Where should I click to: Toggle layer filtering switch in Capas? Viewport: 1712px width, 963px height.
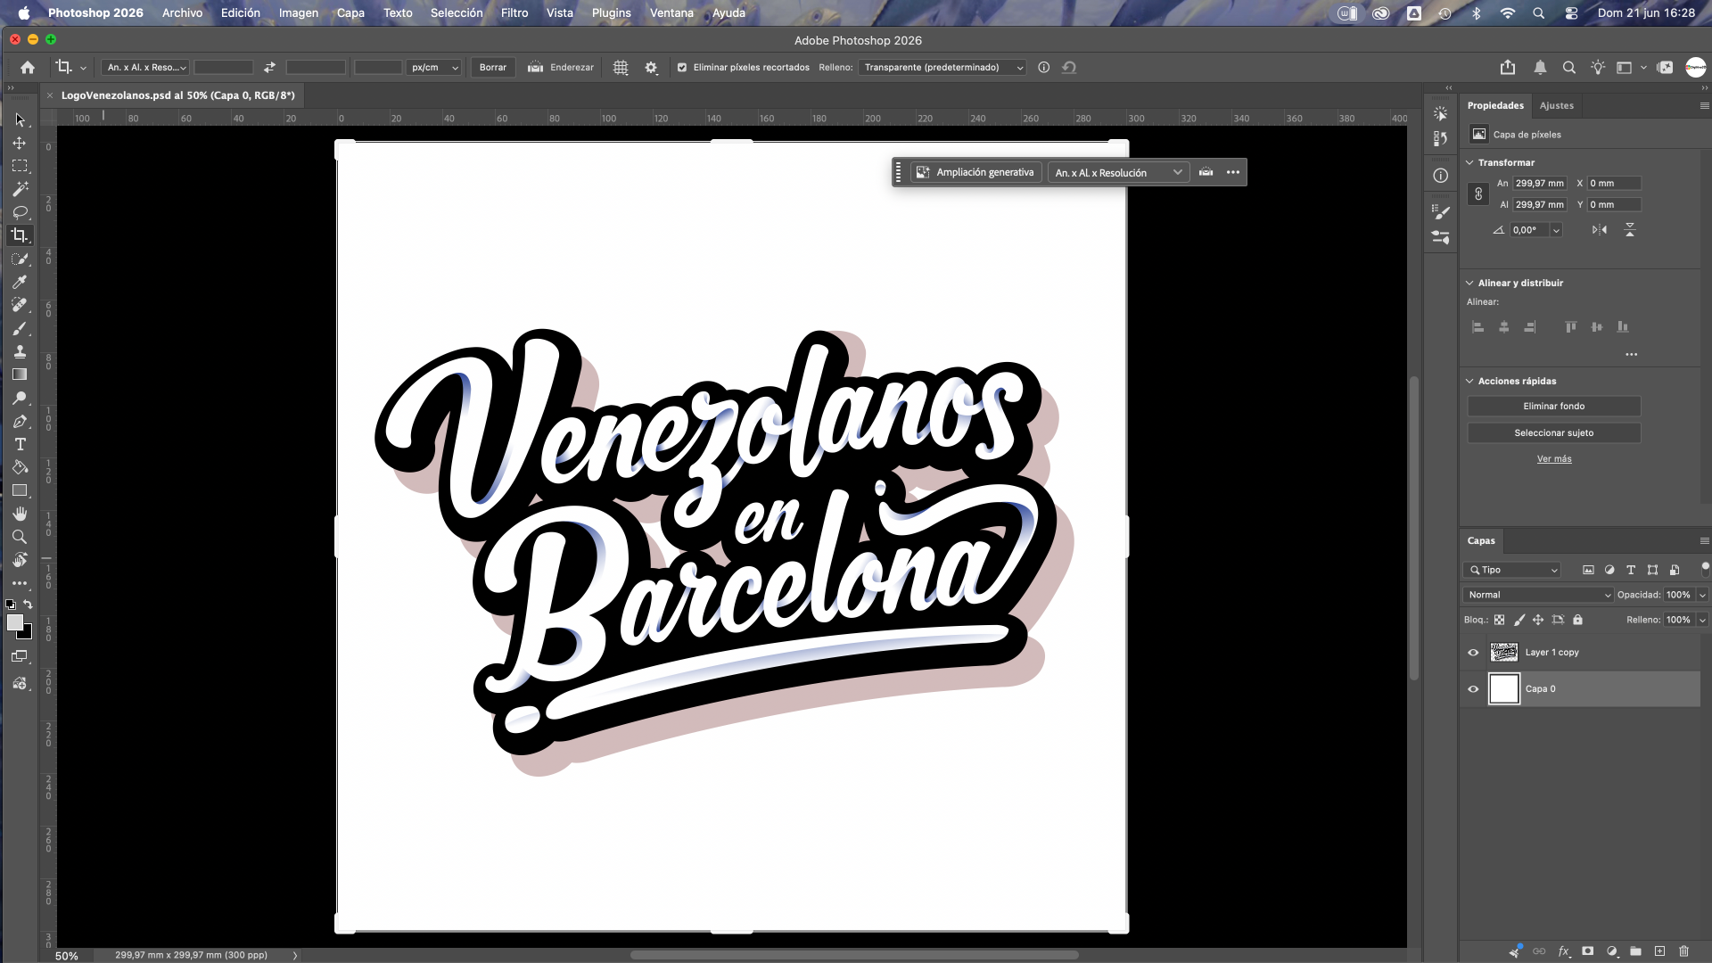(x=1705, y=569)
